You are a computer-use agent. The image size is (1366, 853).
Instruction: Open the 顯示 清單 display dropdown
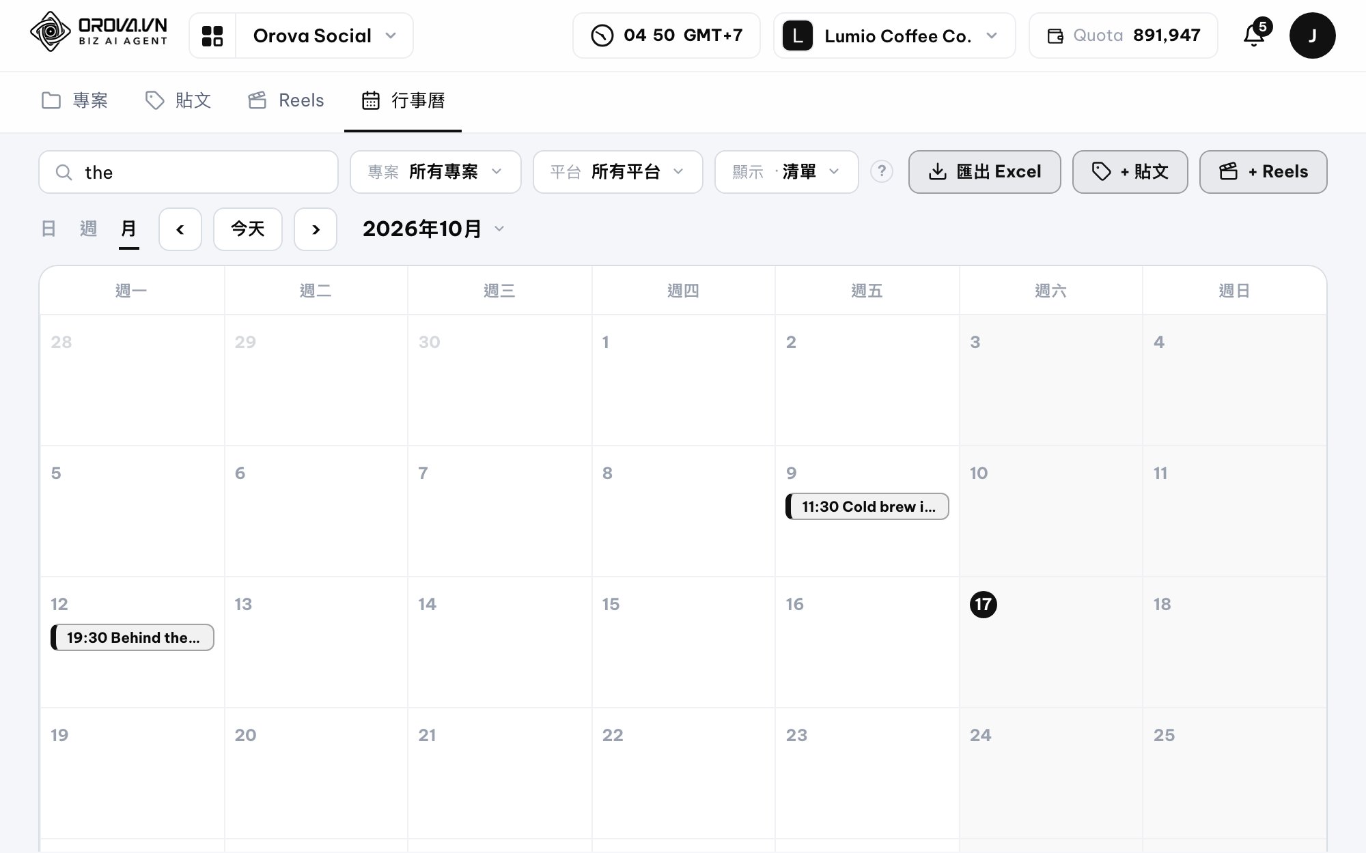(787, 172)
